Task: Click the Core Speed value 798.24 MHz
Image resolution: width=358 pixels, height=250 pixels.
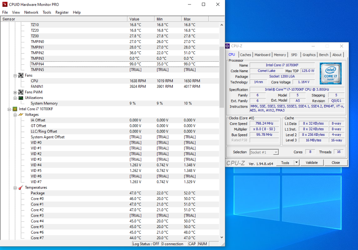Action: click(x=264, y=124)
